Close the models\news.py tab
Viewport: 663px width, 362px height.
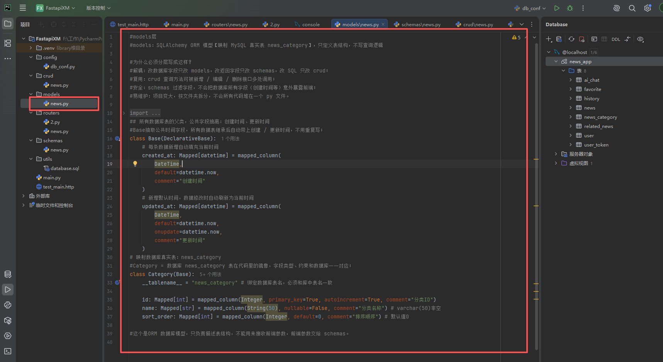pos(383,24)
